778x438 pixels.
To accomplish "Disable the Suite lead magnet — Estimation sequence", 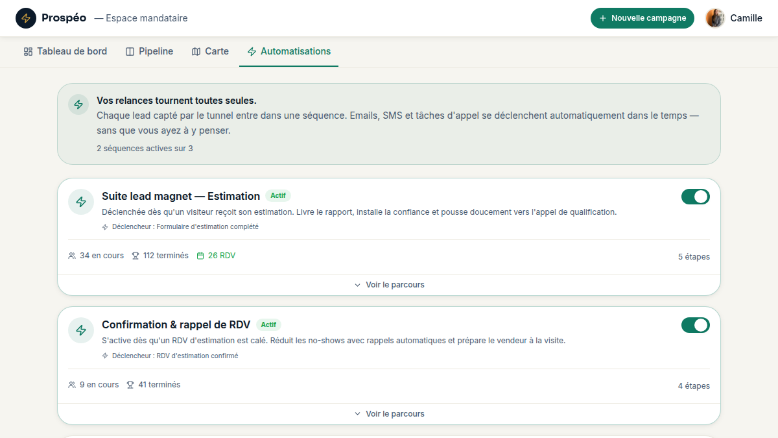I will pyautogui.click(x=696, y=197).
